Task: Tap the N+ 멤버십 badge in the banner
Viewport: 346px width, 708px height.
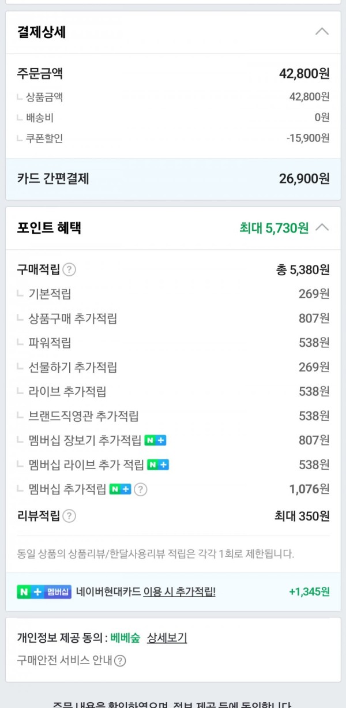Action: 44,591
